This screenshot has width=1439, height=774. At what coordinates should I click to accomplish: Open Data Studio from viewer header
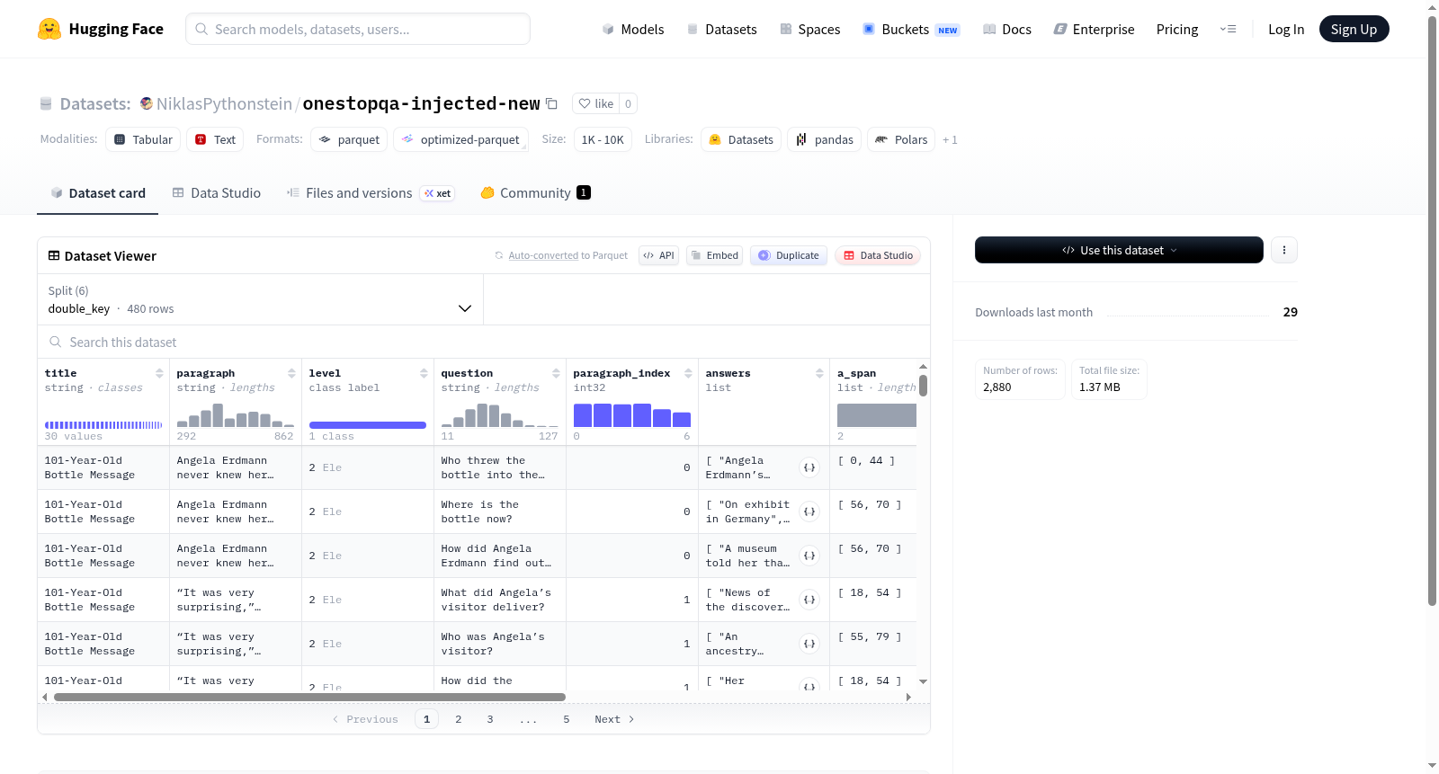tap(878, 255)
